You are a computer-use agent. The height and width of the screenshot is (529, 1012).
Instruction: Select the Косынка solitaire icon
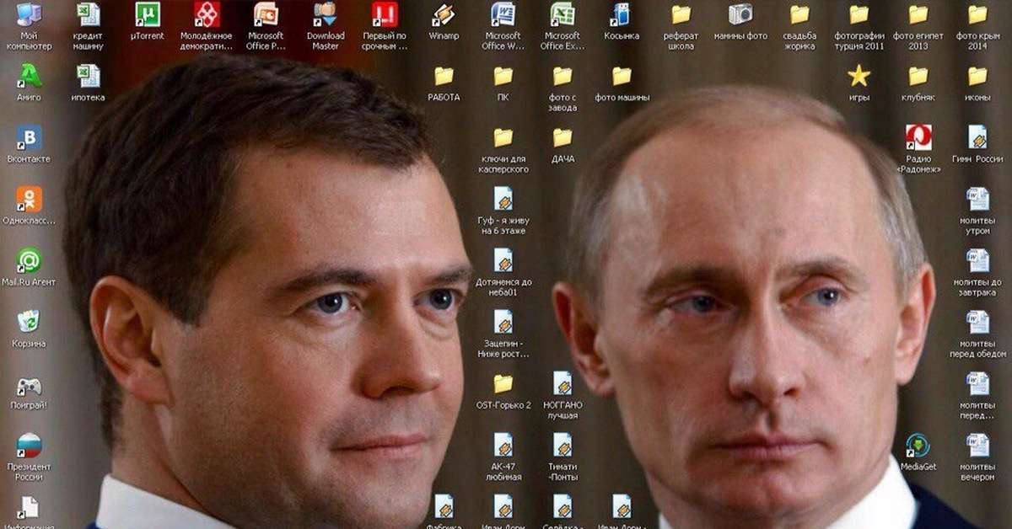tap(621, 15)
